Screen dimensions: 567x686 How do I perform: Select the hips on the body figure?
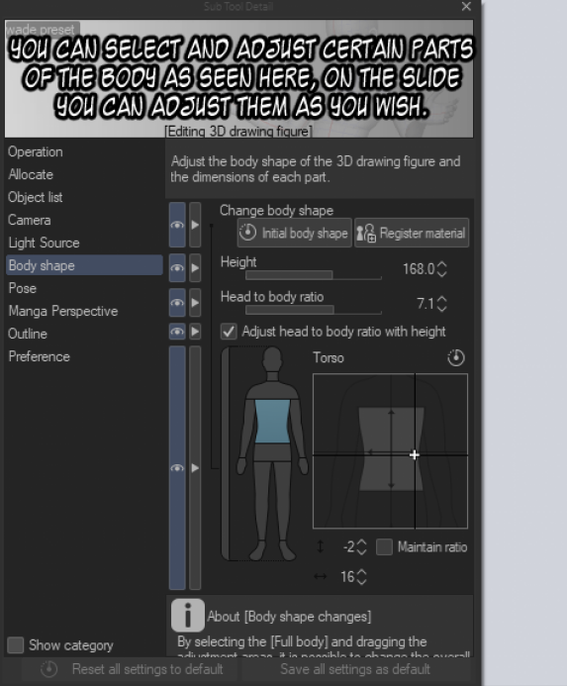coord(272,452)
